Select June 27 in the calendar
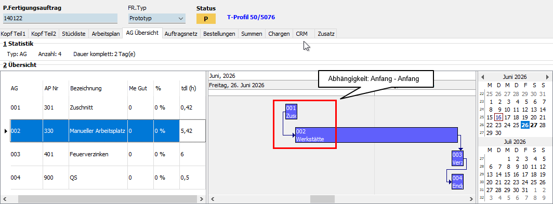 pyautogui.click(x=534, y=125)
